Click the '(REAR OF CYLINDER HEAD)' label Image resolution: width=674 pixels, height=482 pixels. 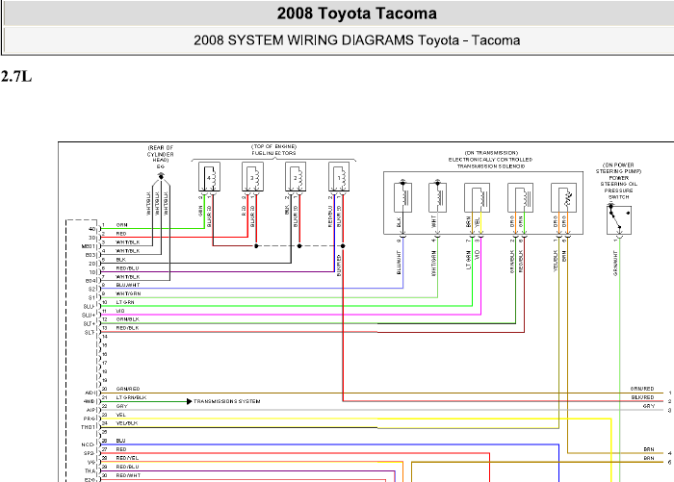[161, 154]
